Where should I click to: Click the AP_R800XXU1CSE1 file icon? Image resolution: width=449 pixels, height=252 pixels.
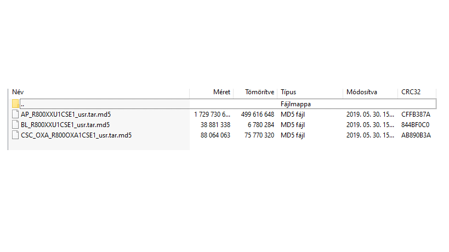pyautogui.click(x=15, y=114)
